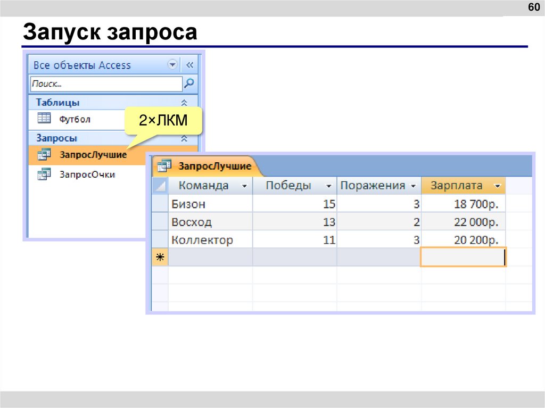This screenshot has height=408, width=545.
Task: Click the ЗапросЛучшие query icon in sidebar
Action: click(44, 155)
